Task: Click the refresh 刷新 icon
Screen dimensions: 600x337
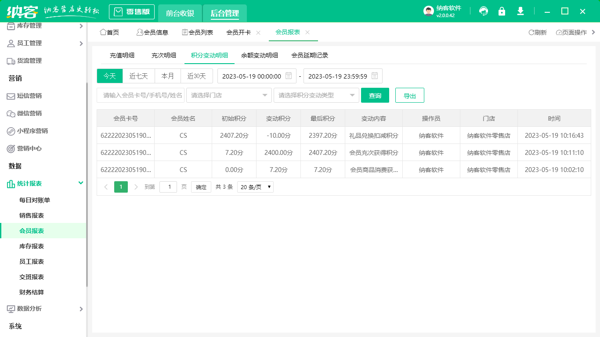Action: 531,32
